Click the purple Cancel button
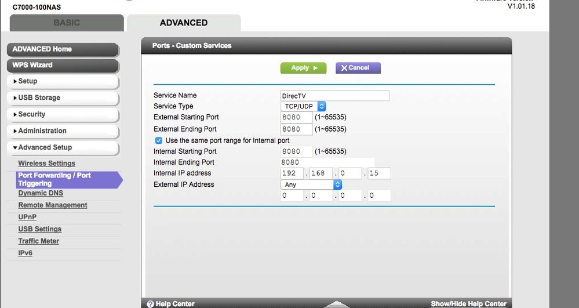The height and width of the screenshot is (308, 579). pos(358,68)
